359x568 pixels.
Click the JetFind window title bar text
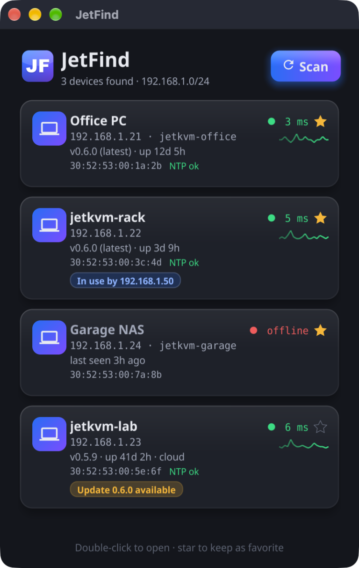coord(97,15)
